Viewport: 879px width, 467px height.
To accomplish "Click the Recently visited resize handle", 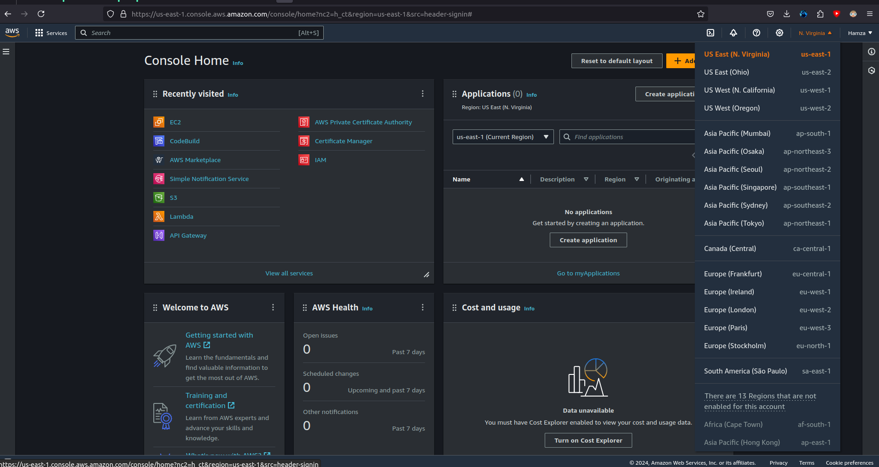I will (427, 275).
